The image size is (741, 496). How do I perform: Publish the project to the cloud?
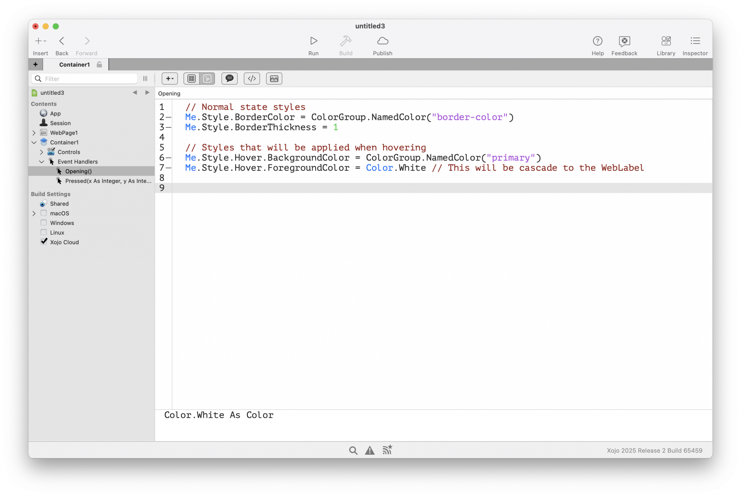[382, 41]
